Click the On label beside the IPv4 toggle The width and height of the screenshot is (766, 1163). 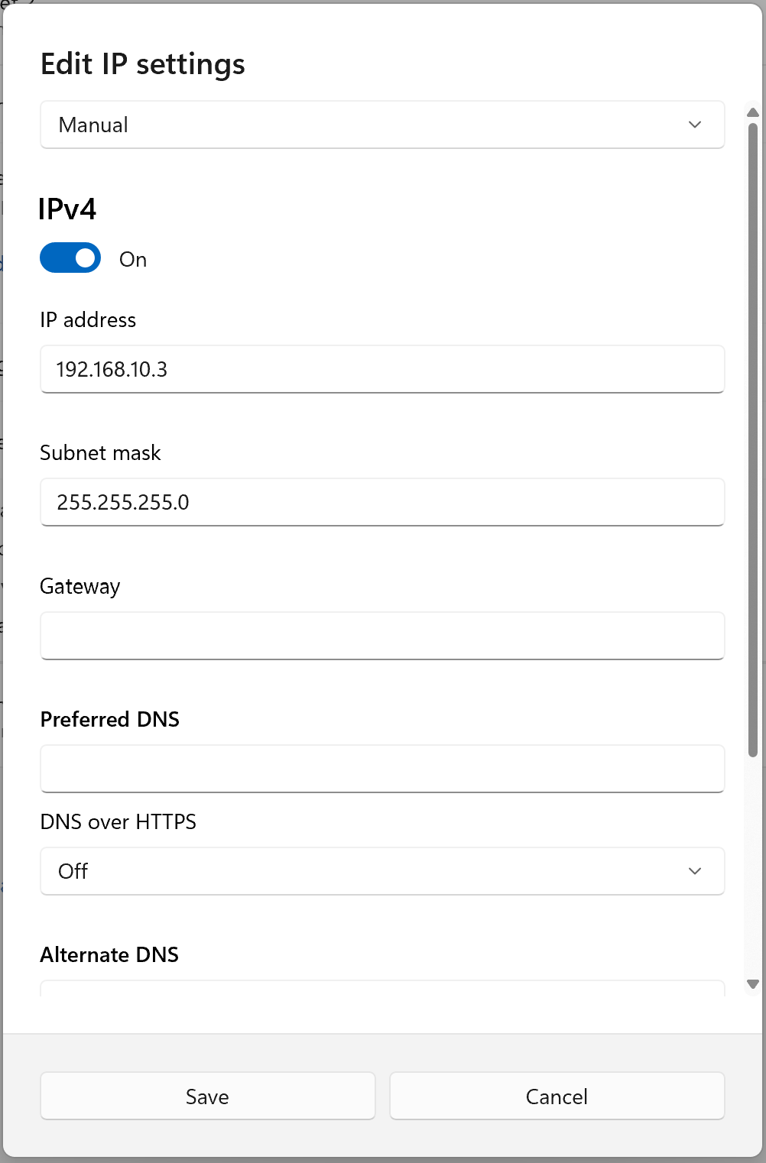click(x=132, y=259)
